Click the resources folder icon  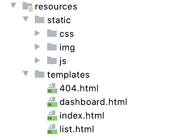28,7
